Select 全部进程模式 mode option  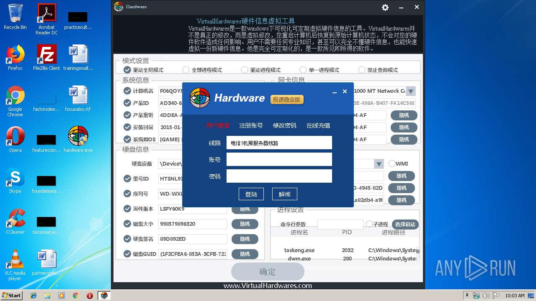pyautogui.click(x=202, y=70)
